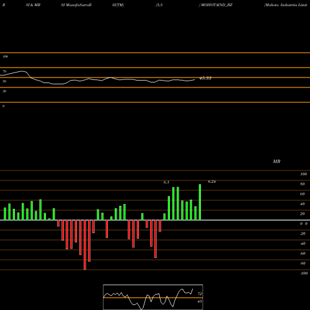Click the MR axis label -100

(x=304, y=273)
